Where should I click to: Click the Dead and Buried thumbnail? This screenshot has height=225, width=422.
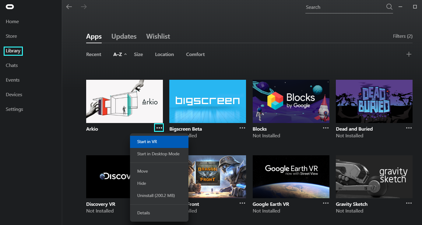(x=374, y=101)
